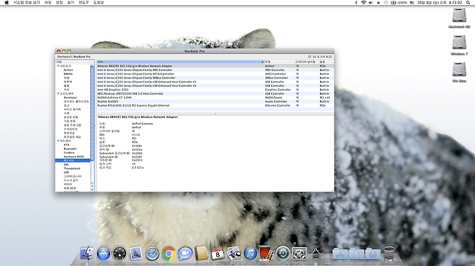
Task: Select the Realtek RTL8168E/8111E Gigabit Ethernet row
Action: pyautogui.click(x=215, y=105)
